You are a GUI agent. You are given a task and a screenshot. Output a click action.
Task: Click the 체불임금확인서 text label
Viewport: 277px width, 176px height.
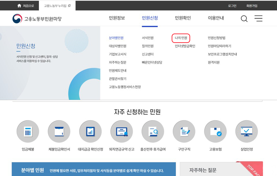point(59,149)
